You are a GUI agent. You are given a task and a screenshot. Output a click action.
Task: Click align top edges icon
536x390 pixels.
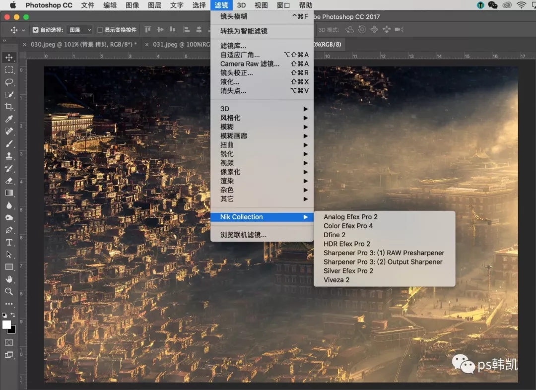point(148,30)
